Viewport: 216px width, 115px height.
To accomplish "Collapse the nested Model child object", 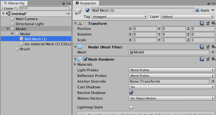I will click(12, 34).
